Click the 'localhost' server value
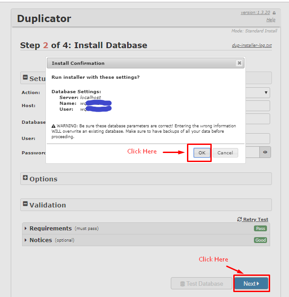This screenshot has height=297, width=289. point(90,98)
